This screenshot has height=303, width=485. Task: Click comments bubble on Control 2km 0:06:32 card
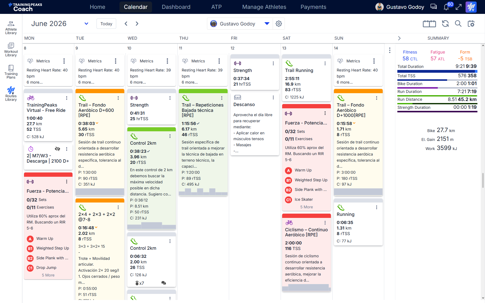164,283
